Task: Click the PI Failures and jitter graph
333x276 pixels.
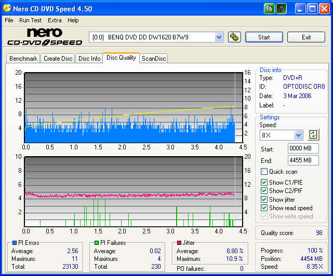Action: point(134,192)
